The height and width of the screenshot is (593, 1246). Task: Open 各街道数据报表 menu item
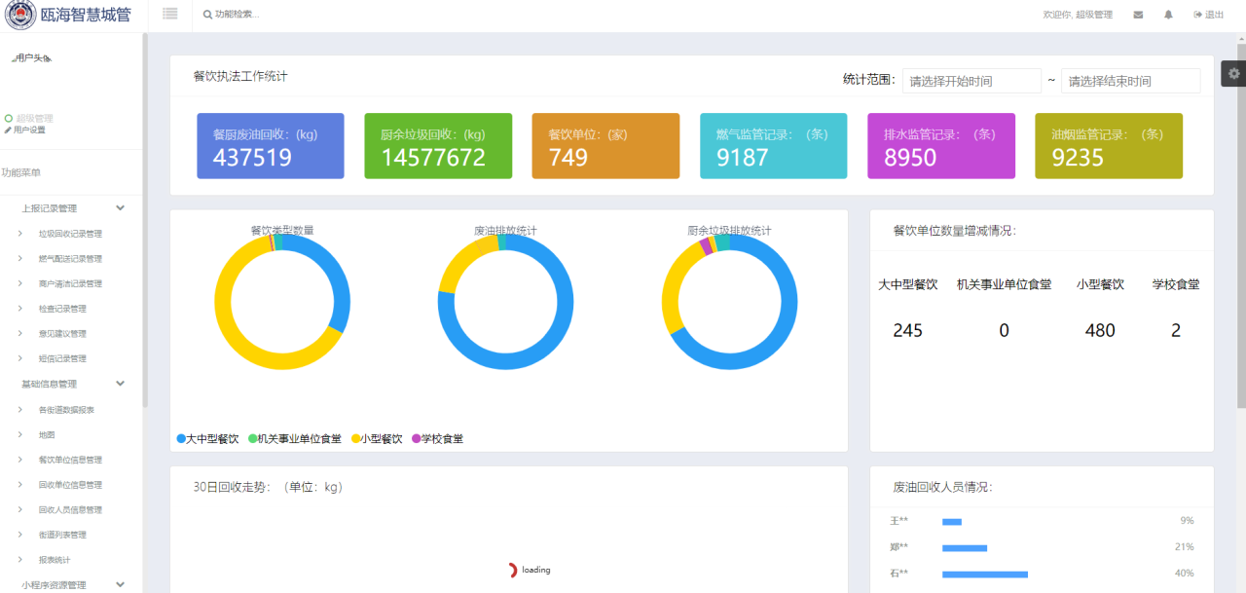pos(66,410)
